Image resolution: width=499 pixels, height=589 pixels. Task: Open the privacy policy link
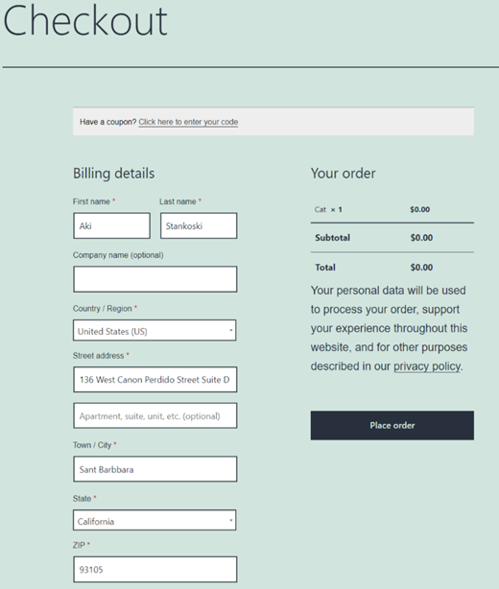coord(427,366)
